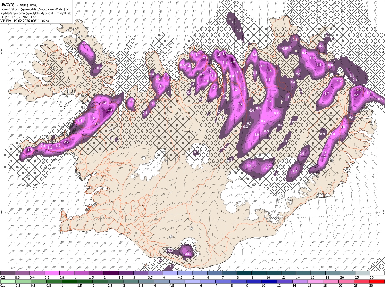
Task: Click the 'rigning/skúrir' legend description line
Action: [x=35, y=9]
